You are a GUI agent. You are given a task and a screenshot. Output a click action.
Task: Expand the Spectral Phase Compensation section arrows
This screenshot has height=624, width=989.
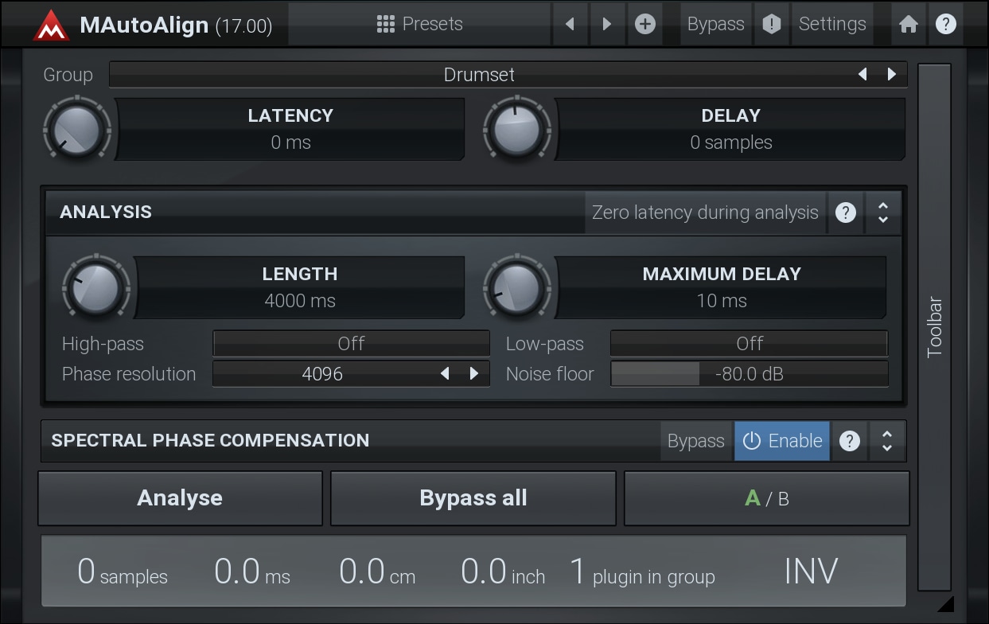point(887,441)
